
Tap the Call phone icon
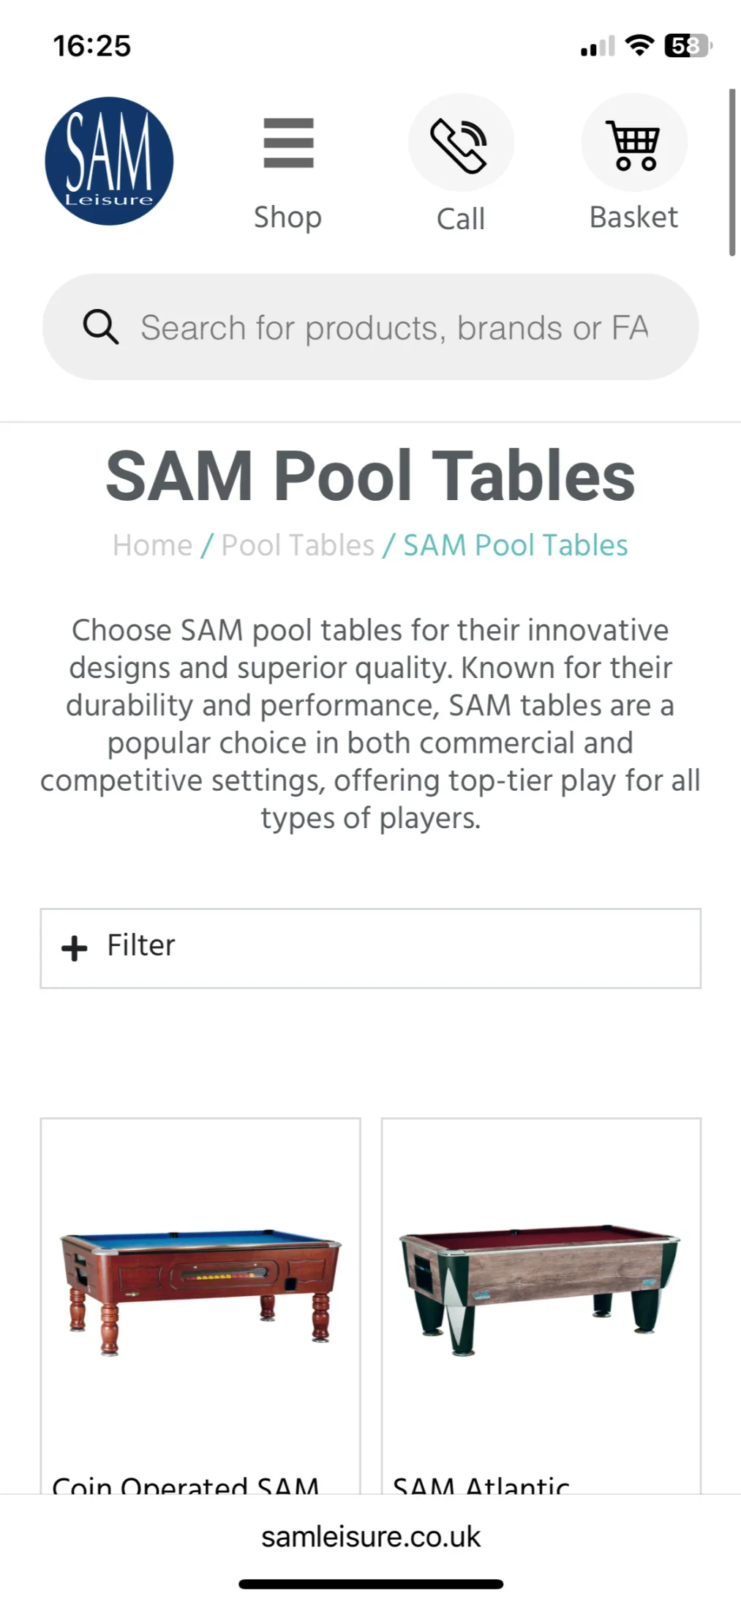click(x=461, y=143)
